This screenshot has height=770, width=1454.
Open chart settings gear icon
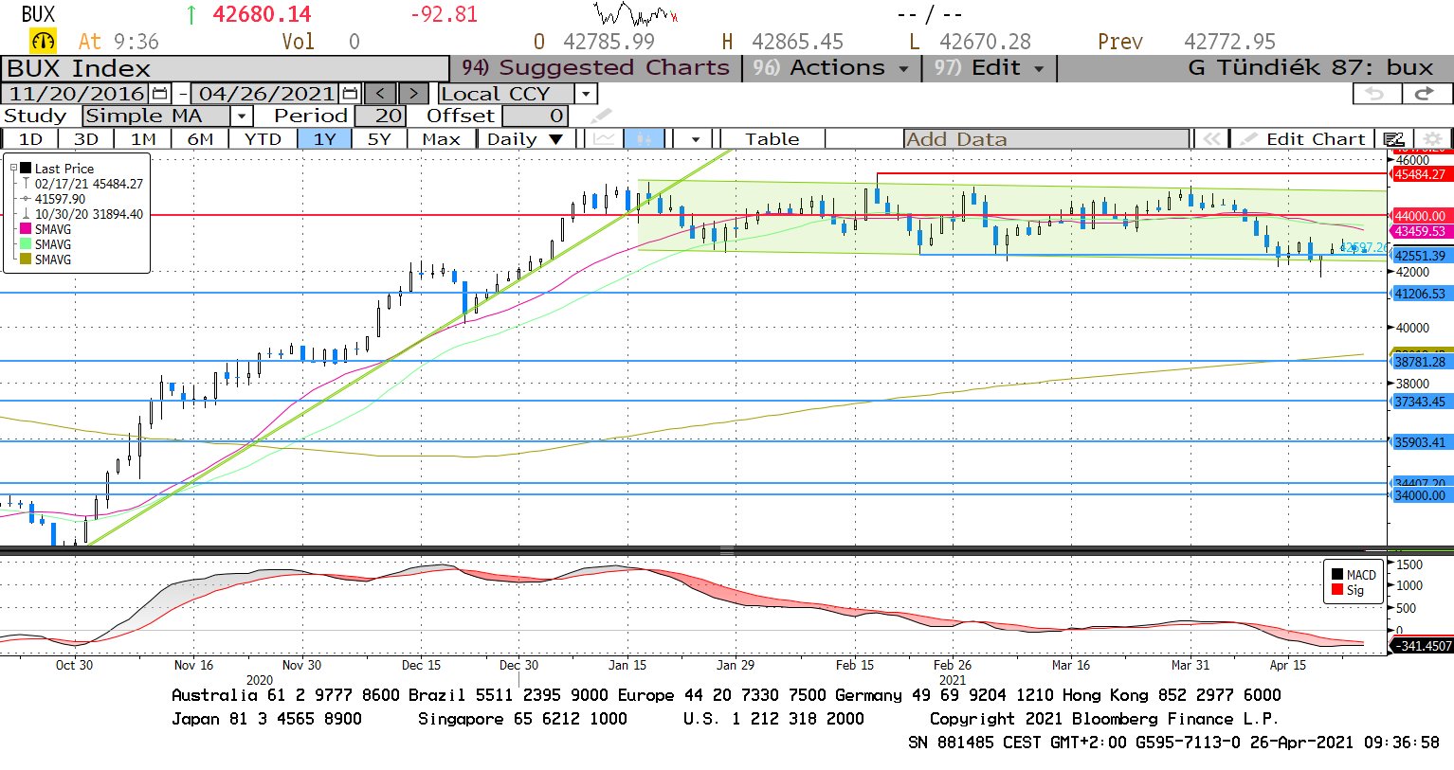[x=1433, y=139]
